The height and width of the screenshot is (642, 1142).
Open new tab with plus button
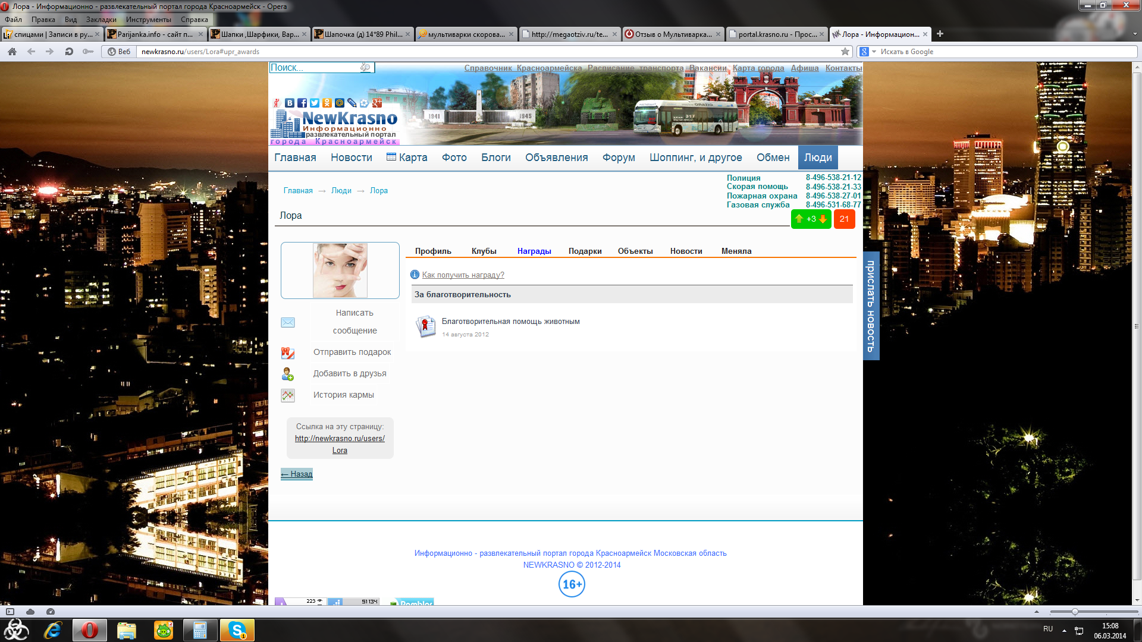click(940, 34)
